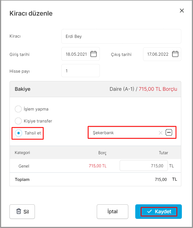
Task: Click the Toplam 715,00 total value
Action: click(x=161, y=180)
